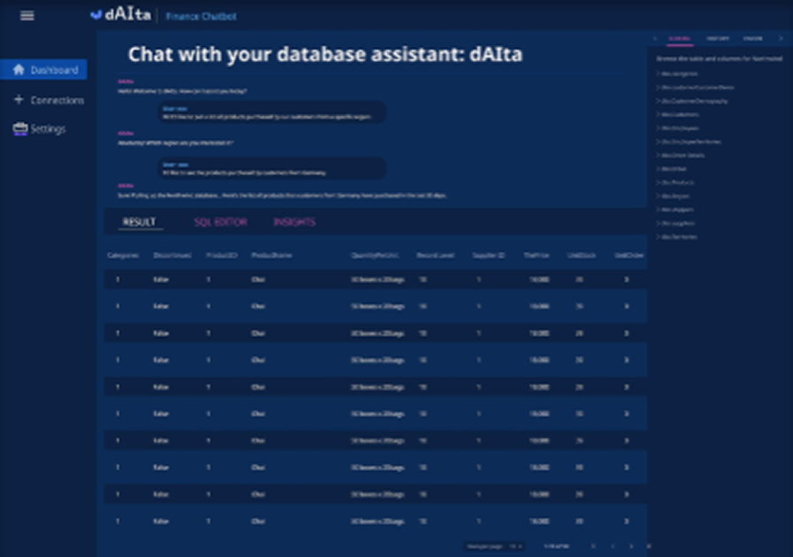Click the 'Browse the table and columns' description
This screenshot has width=793, height=557.
(x=719, y=58)
